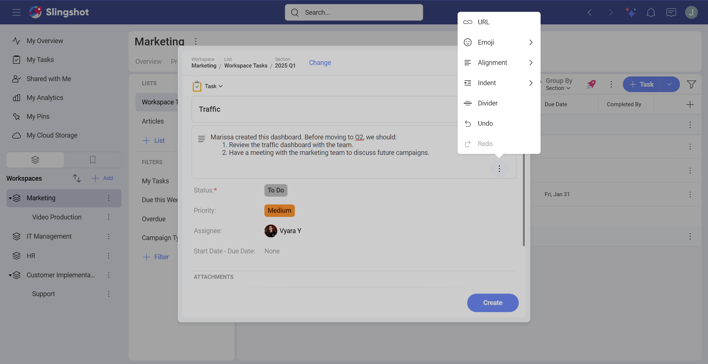Open the Articles list

point(153,121)
